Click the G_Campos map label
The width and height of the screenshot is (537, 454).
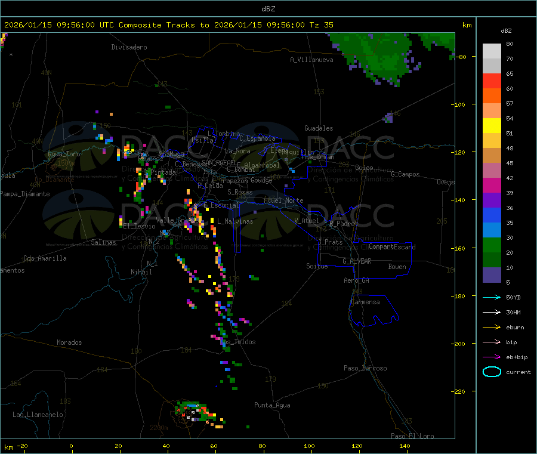[405, 174]
